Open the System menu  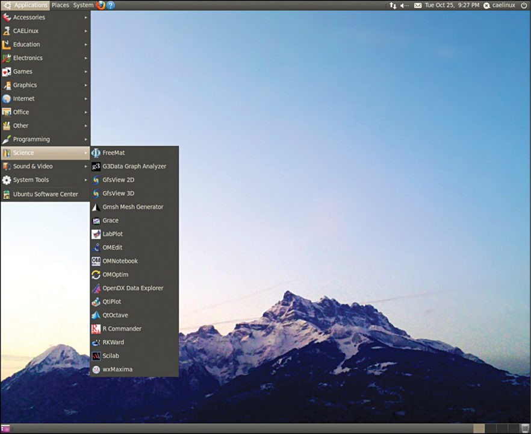[83, 5]
